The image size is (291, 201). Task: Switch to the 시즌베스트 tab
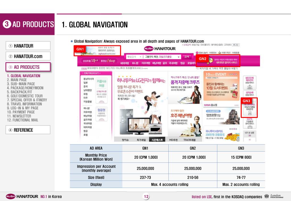[157, 140]
